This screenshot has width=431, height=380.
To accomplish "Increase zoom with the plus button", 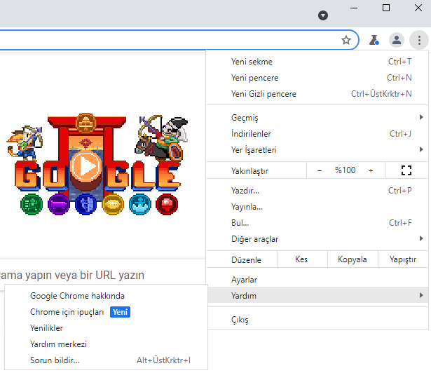I will coord(371,171).
